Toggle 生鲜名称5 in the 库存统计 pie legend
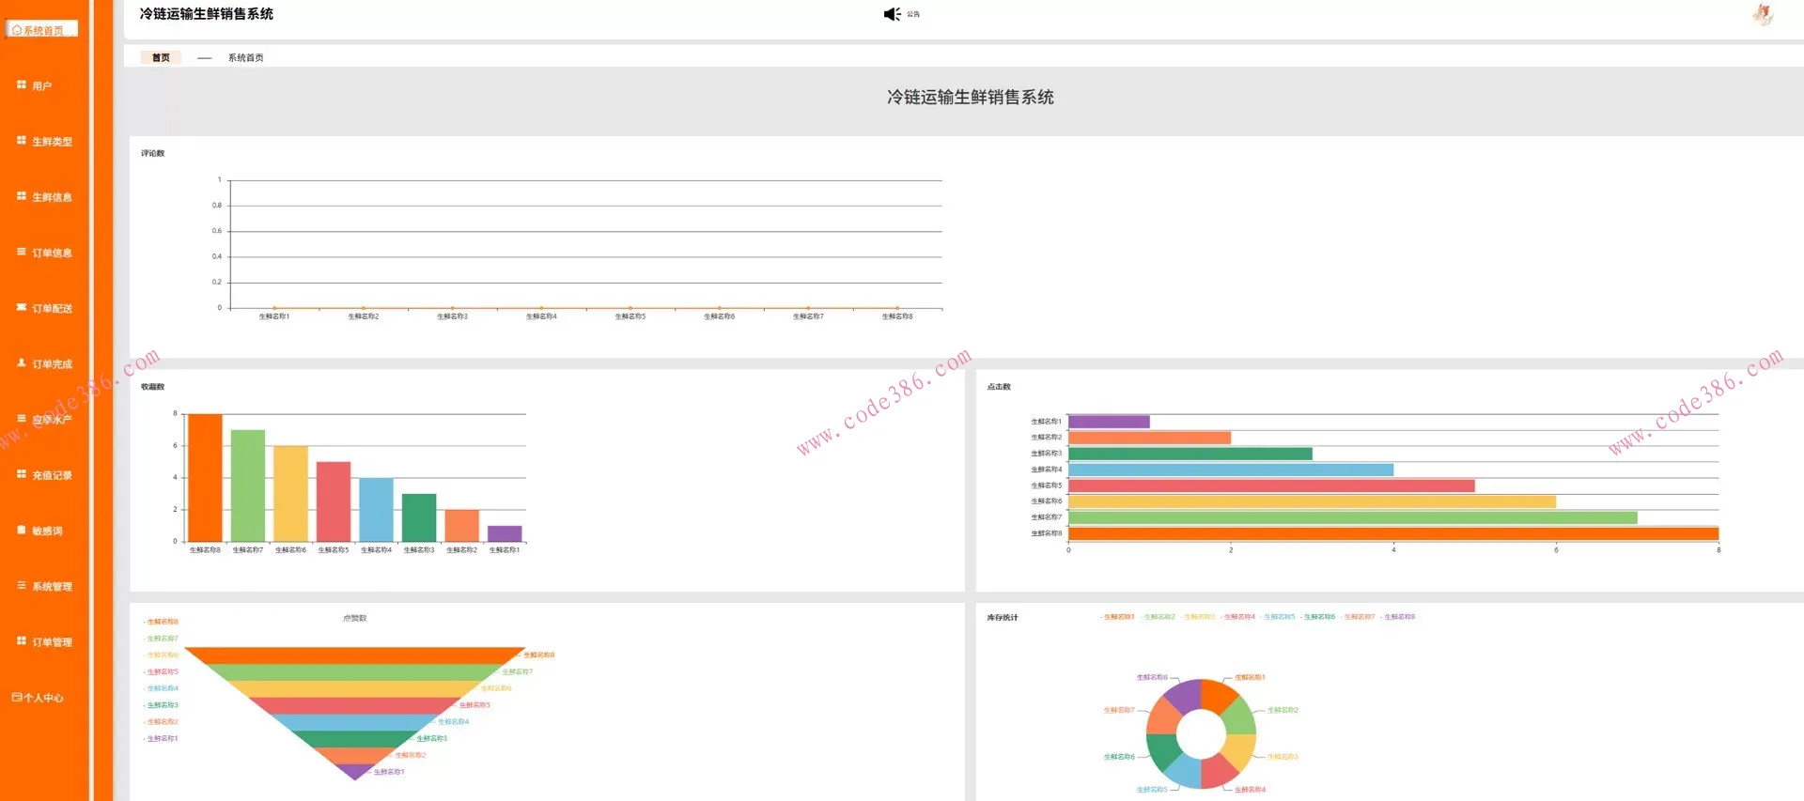1804x801 pixels. coord(1278,617)
